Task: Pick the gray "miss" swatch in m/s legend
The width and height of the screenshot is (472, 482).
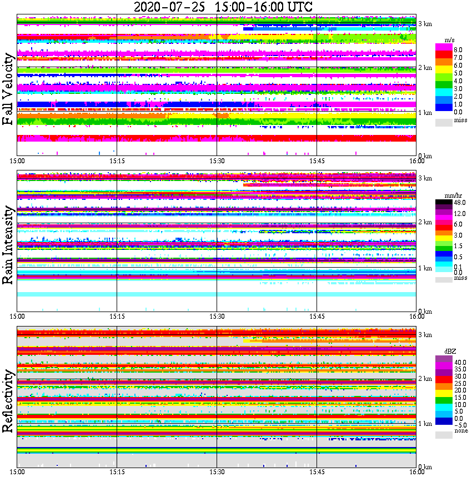Action: tap(444, 122)
